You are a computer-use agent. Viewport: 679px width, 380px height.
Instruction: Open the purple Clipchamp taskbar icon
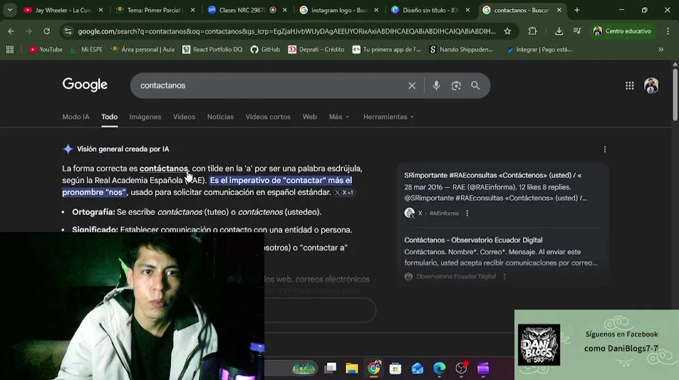[x=483, y=368]
